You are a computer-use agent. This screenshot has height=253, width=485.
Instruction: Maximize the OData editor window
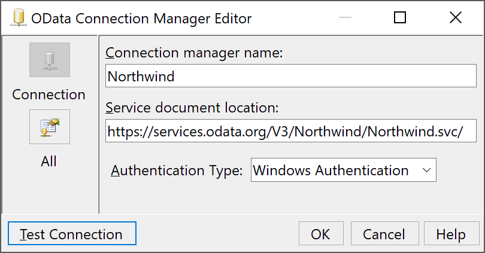pyautogui.click(x=400, y=18)
